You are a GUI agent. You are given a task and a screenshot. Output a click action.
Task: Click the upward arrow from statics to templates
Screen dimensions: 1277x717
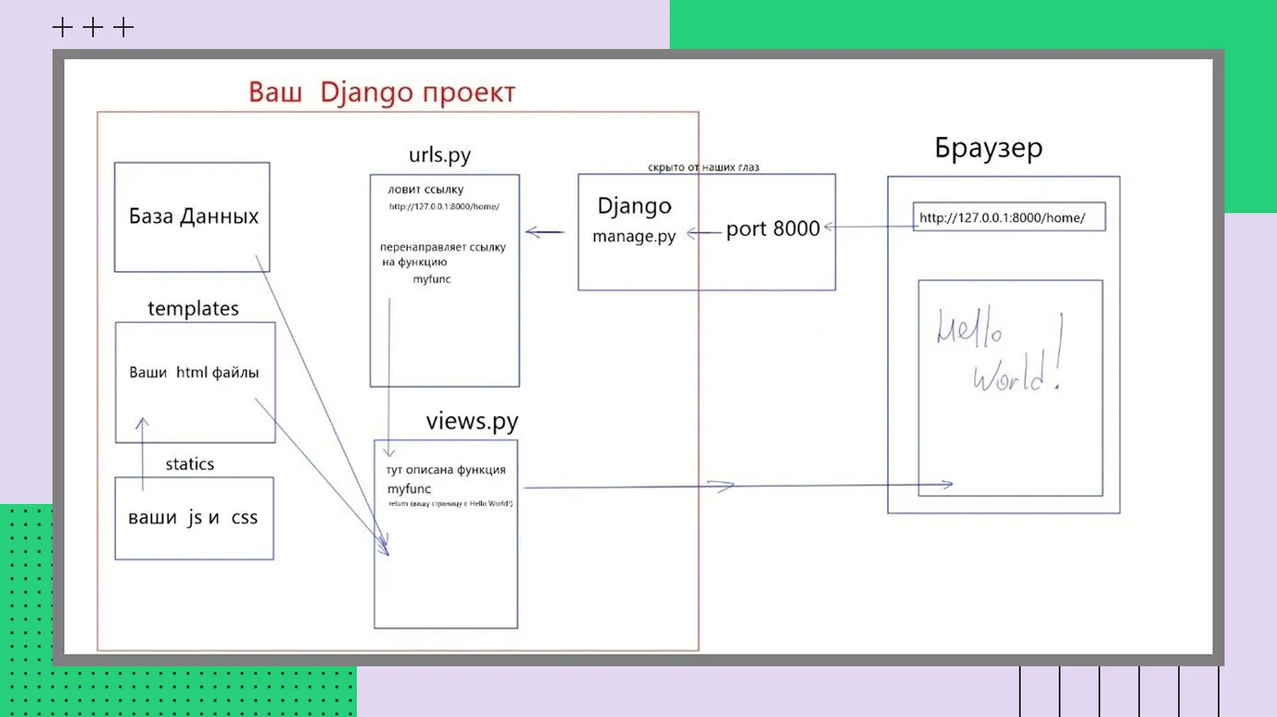[x=142, y=453]
